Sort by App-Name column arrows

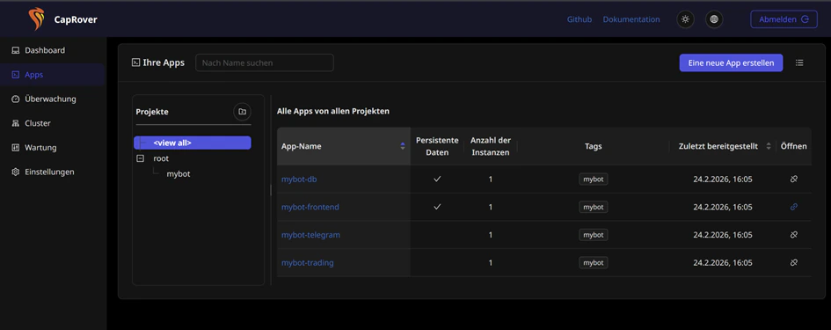403,146
